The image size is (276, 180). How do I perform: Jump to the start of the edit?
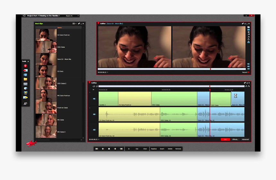coord(97,149)
